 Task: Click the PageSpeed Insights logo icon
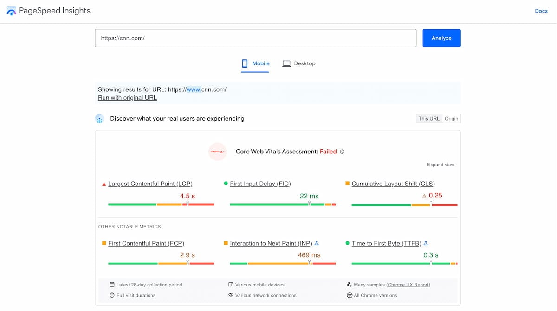point(11,10)
